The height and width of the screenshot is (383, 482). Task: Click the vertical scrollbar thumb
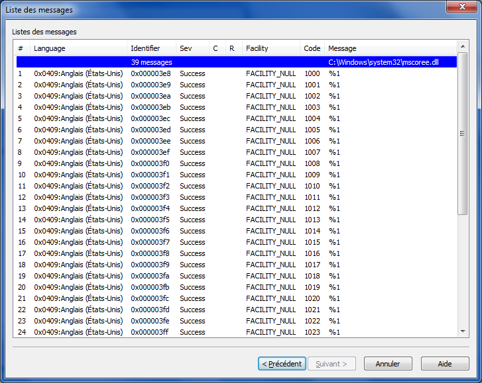(x=462, y=134)
